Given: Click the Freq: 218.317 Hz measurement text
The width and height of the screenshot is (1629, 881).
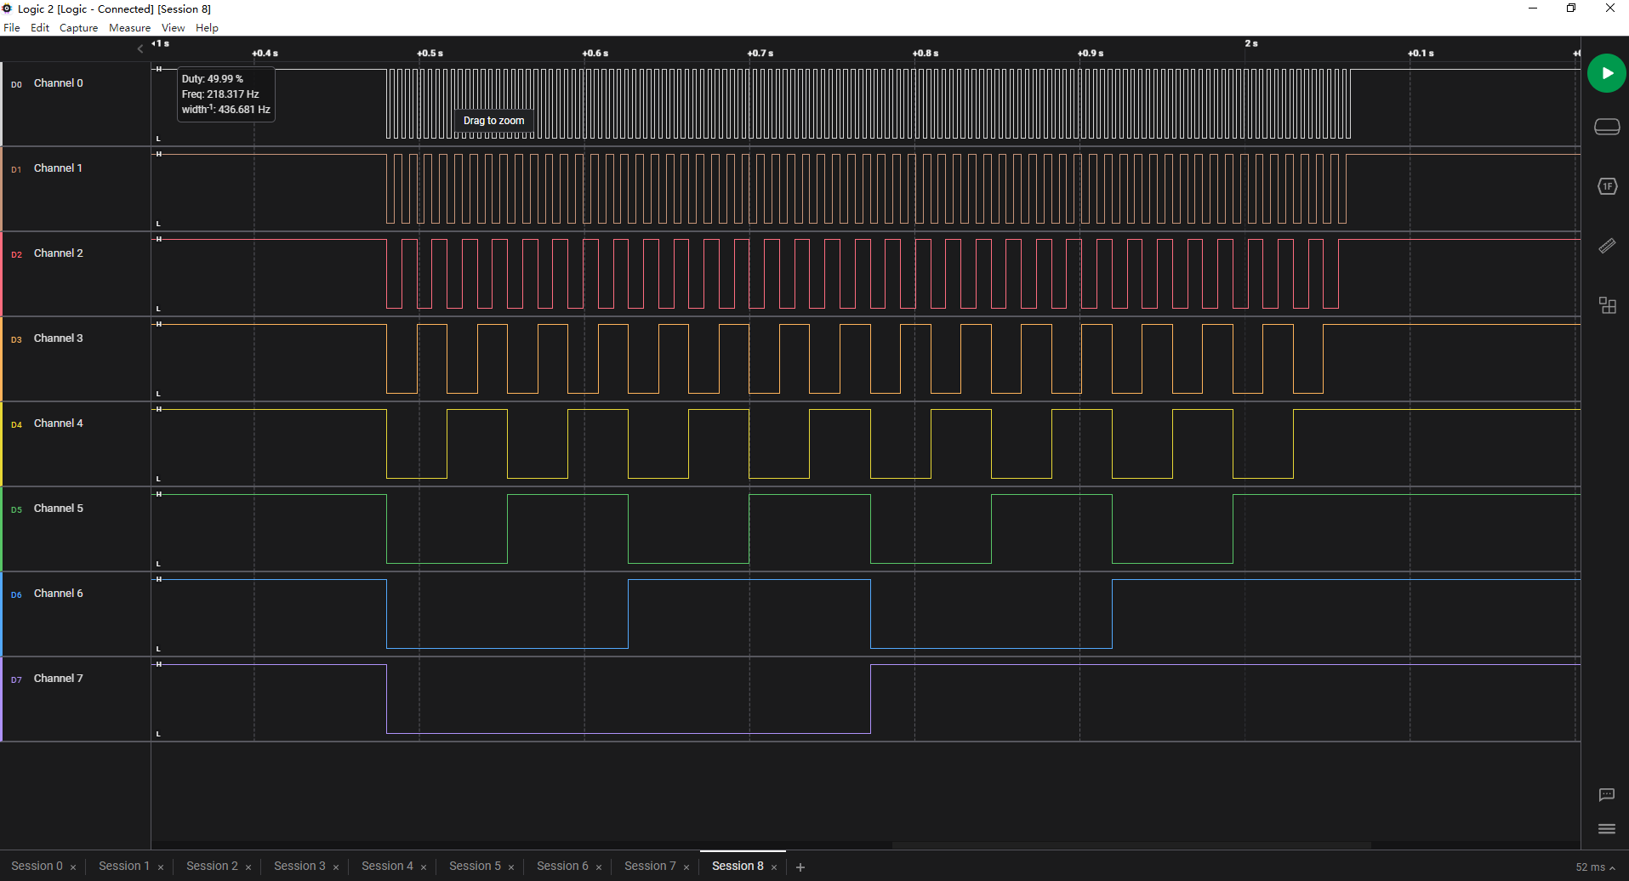Looking at the screenshot, I should 220,94.
